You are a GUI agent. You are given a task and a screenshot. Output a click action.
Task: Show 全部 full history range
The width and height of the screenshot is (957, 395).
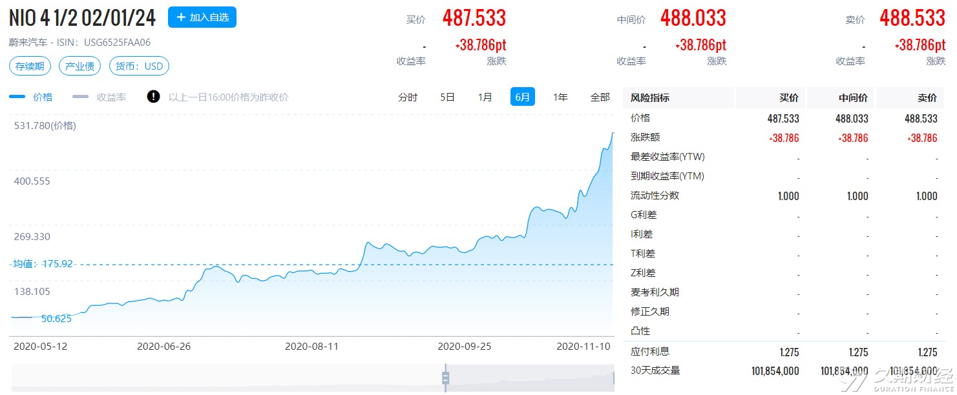tap(600, 97)
